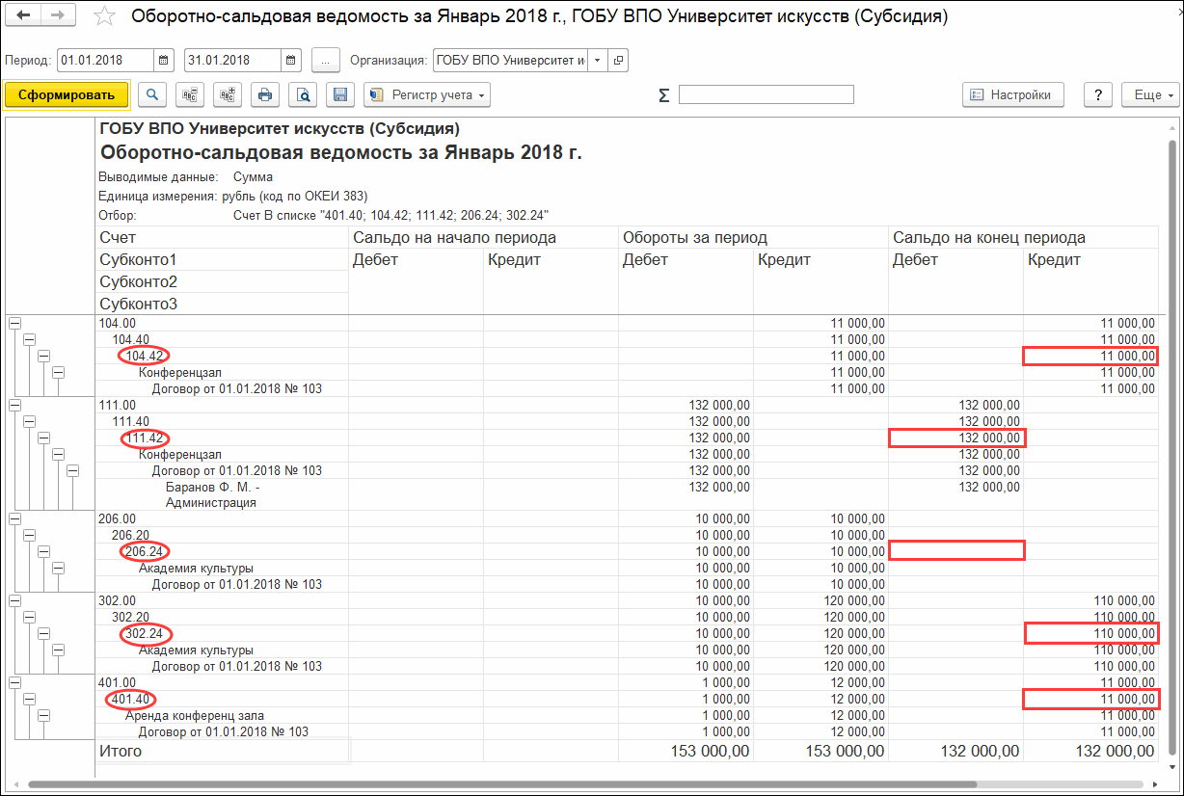Image resolution: width=1184 pixels, height=796 pixels.
Task: Open calendar for start date 01.01.2018
Action: pyautogui.click(x=164, y=60)
